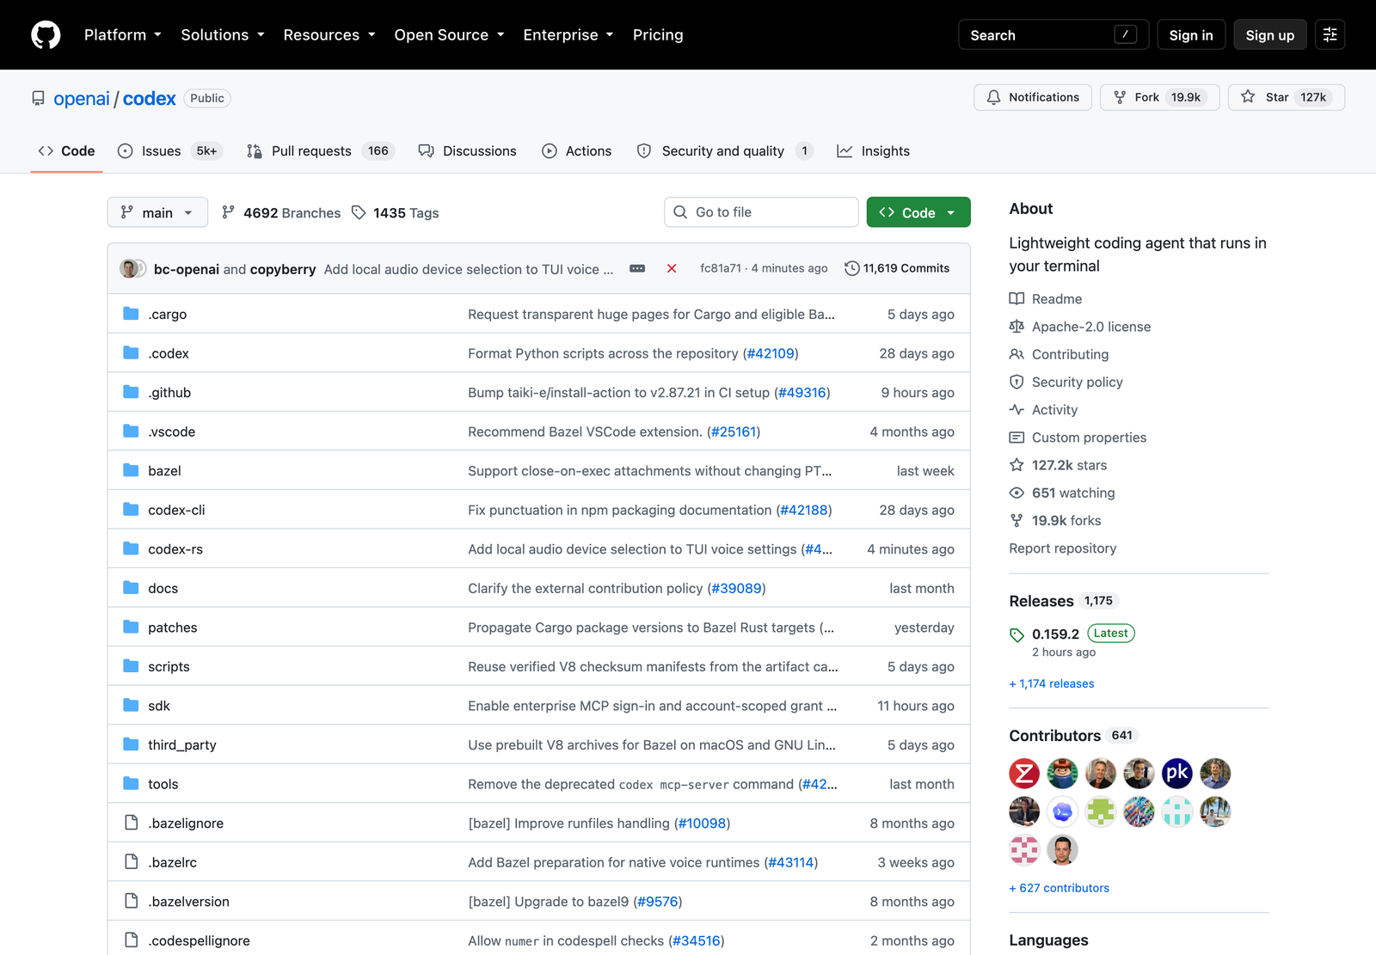This screenshot has height=955, width=1376.
Task: Click the .bazelignore file icon
Action: 131,823
